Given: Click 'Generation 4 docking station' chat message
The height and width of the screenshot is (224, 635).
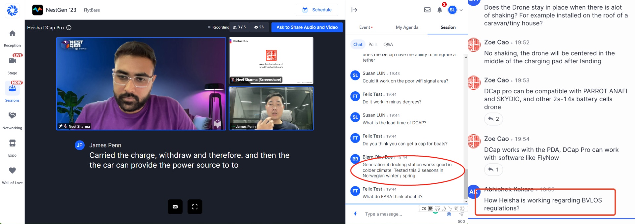Looking at the screenshot, I should (x=407, y=170).
